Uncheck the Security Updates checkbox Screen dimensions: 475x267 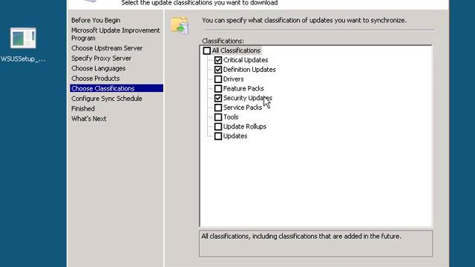pos(218,98)
